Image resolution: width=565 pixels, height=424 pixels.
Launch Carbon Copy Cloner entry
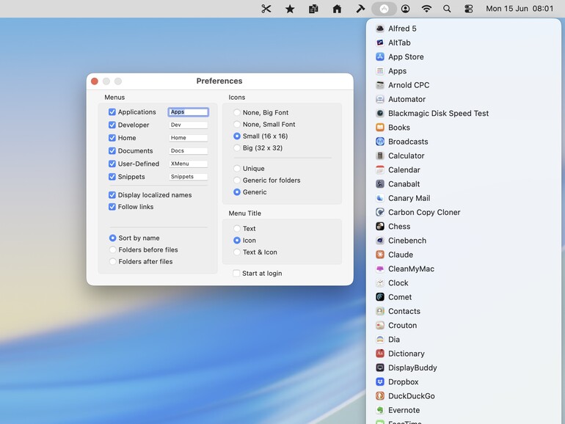click(x=464, y=212)
